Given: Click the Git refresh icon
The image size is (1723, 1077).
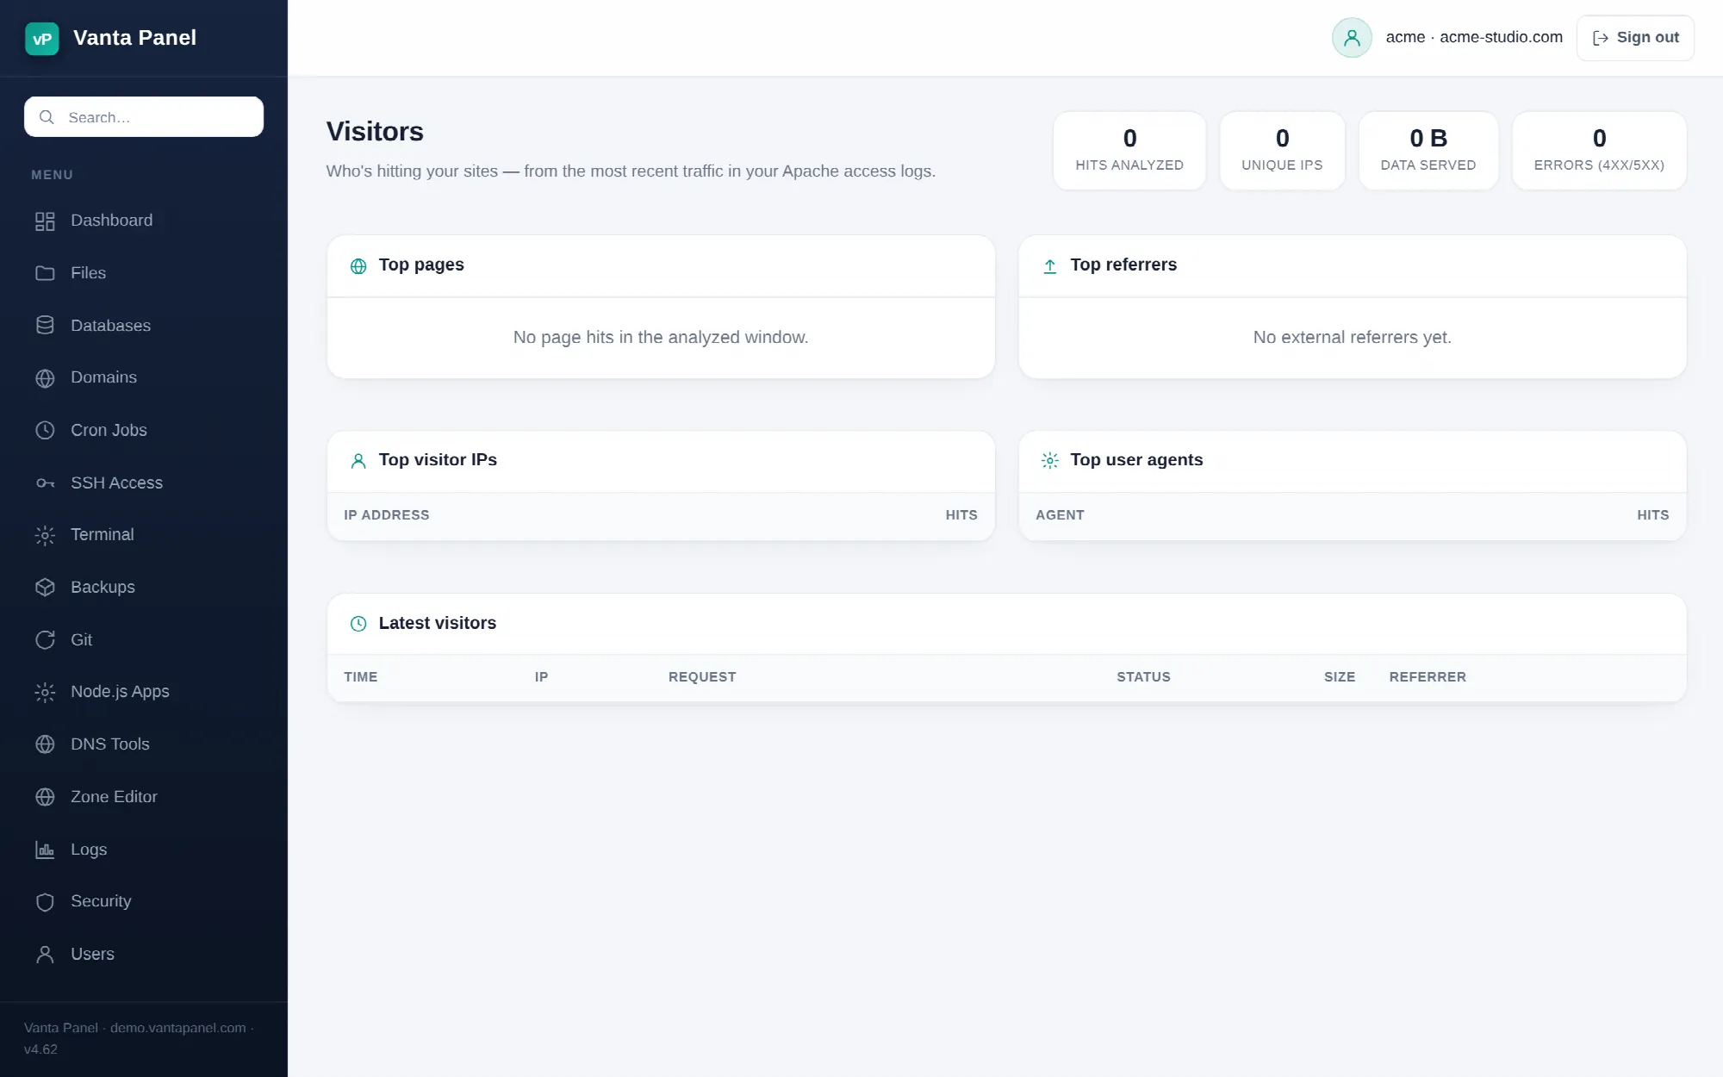Looking at the screenshot, I should point(45,640).
